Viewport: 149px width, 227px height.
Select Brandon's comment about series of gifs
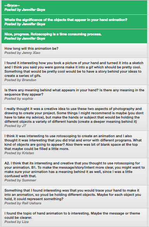tap(74, 72)
